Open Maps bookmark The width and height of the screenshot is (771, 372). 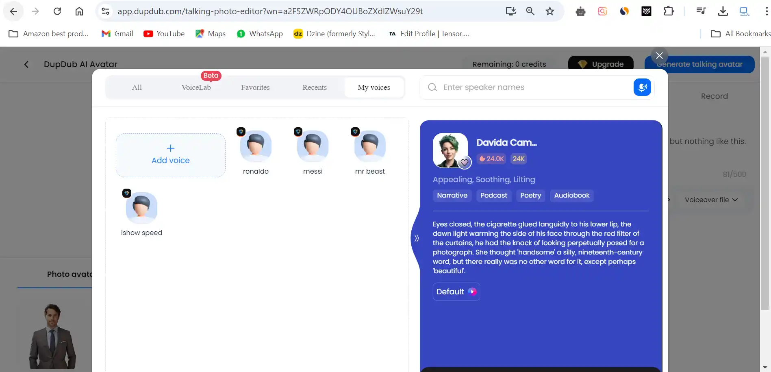[211, 34]
